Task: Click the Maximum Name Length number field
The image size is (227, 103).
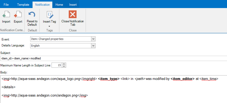Action: pyautogui.click(x=57, y=65)
